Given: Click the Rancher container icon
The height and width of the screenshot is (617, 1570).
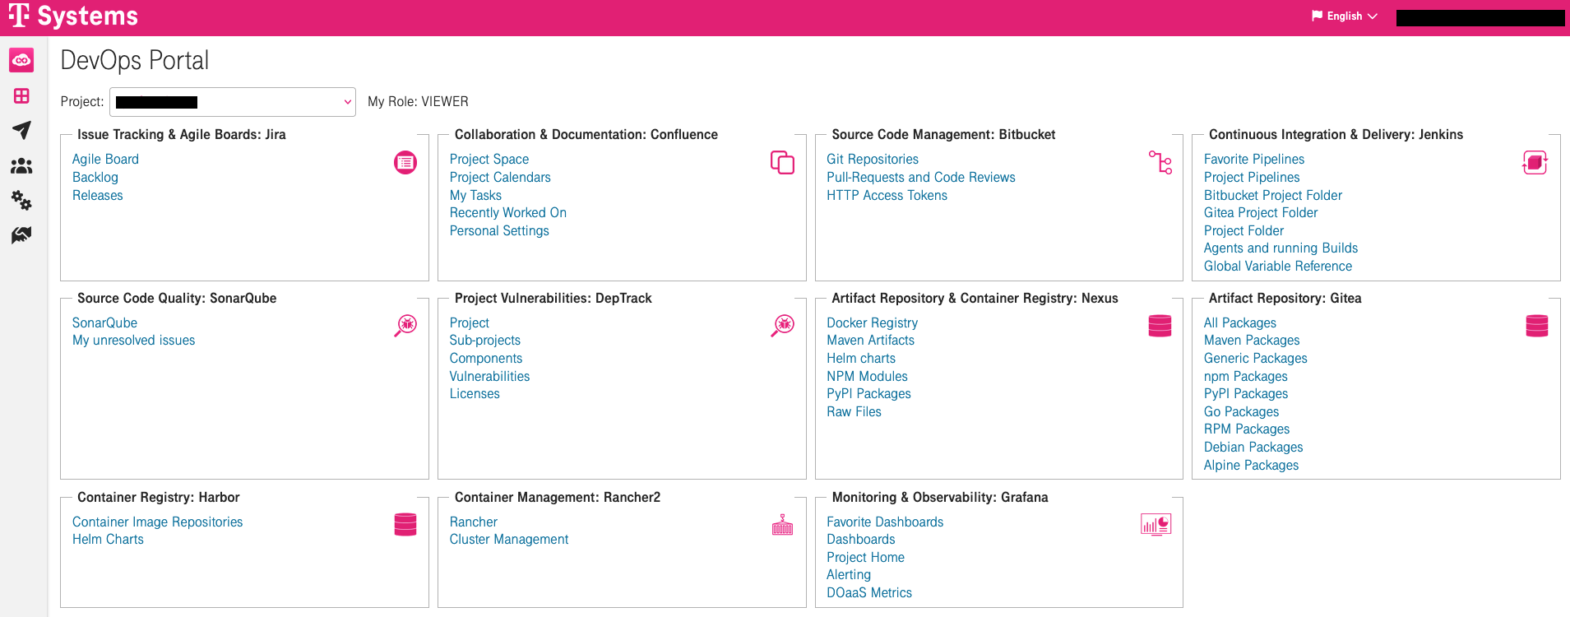Looking at the screenshot, I should [782, 525].
